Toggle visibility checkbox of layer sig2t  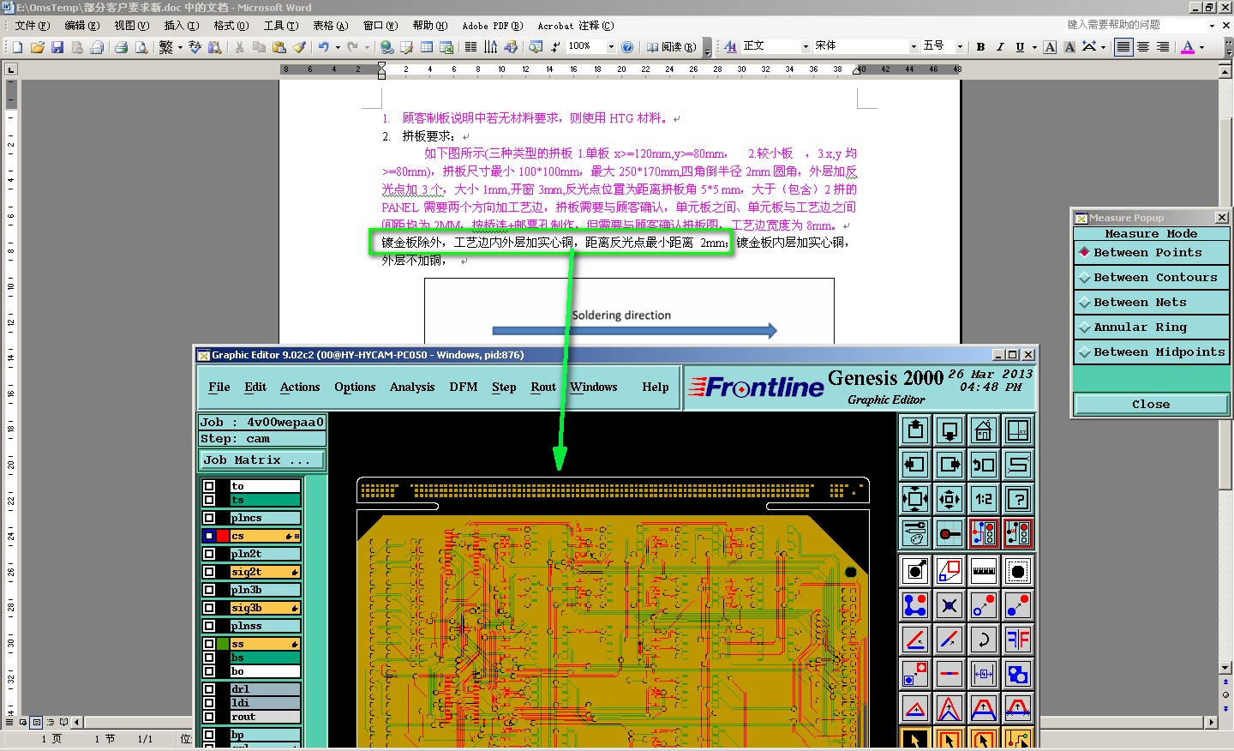coord(209,572)
